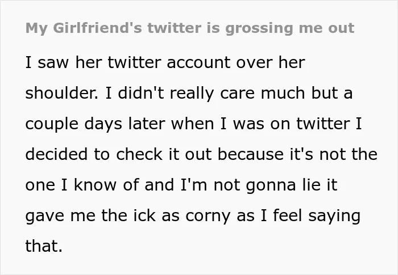Viewport: 398px width, 275px height.
Task: Click the phrase "one I know of"
Action: pos(82,185)
